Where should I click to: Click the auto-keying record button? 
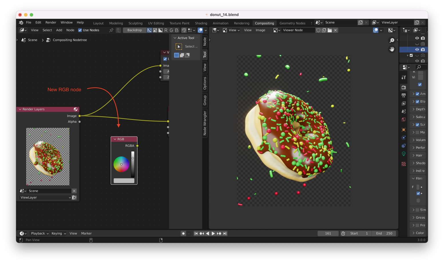(183, 233)
